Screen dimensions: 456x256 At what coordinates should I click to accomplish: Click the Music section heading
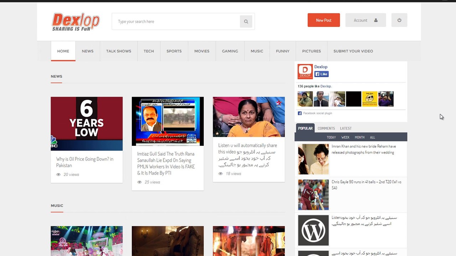[x=57, y=206]
